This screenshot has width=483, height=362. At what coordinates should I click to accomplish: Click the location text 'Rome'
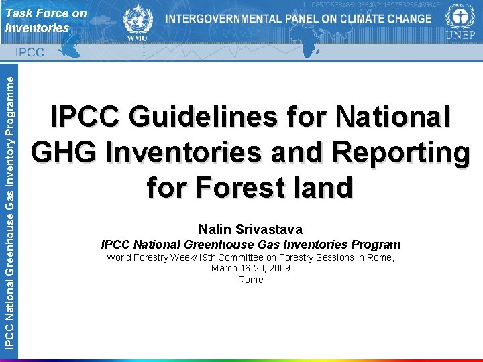[250, 280]
